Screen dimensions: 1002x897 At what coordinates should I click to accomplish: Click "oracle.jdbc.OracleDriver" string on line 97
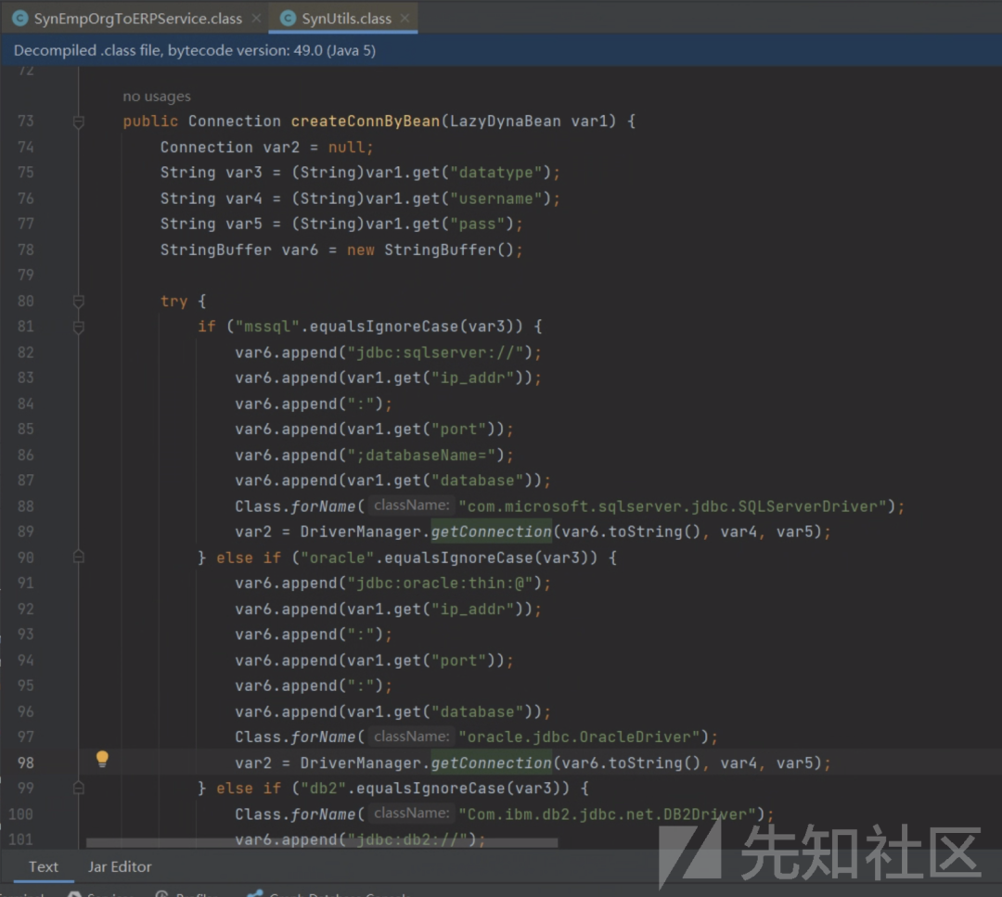pos(579,737)
